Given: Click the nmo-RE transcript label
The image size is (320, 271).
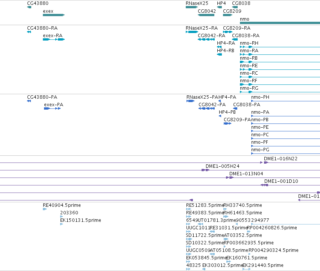Looking at the screenshot, I should (249, 66).
